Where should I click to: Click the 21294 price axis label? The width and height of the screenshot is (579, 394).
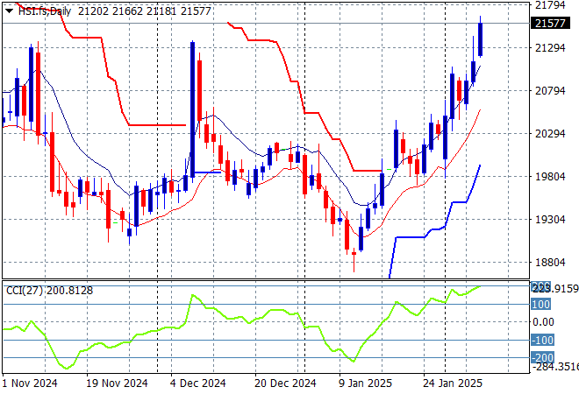550,47
